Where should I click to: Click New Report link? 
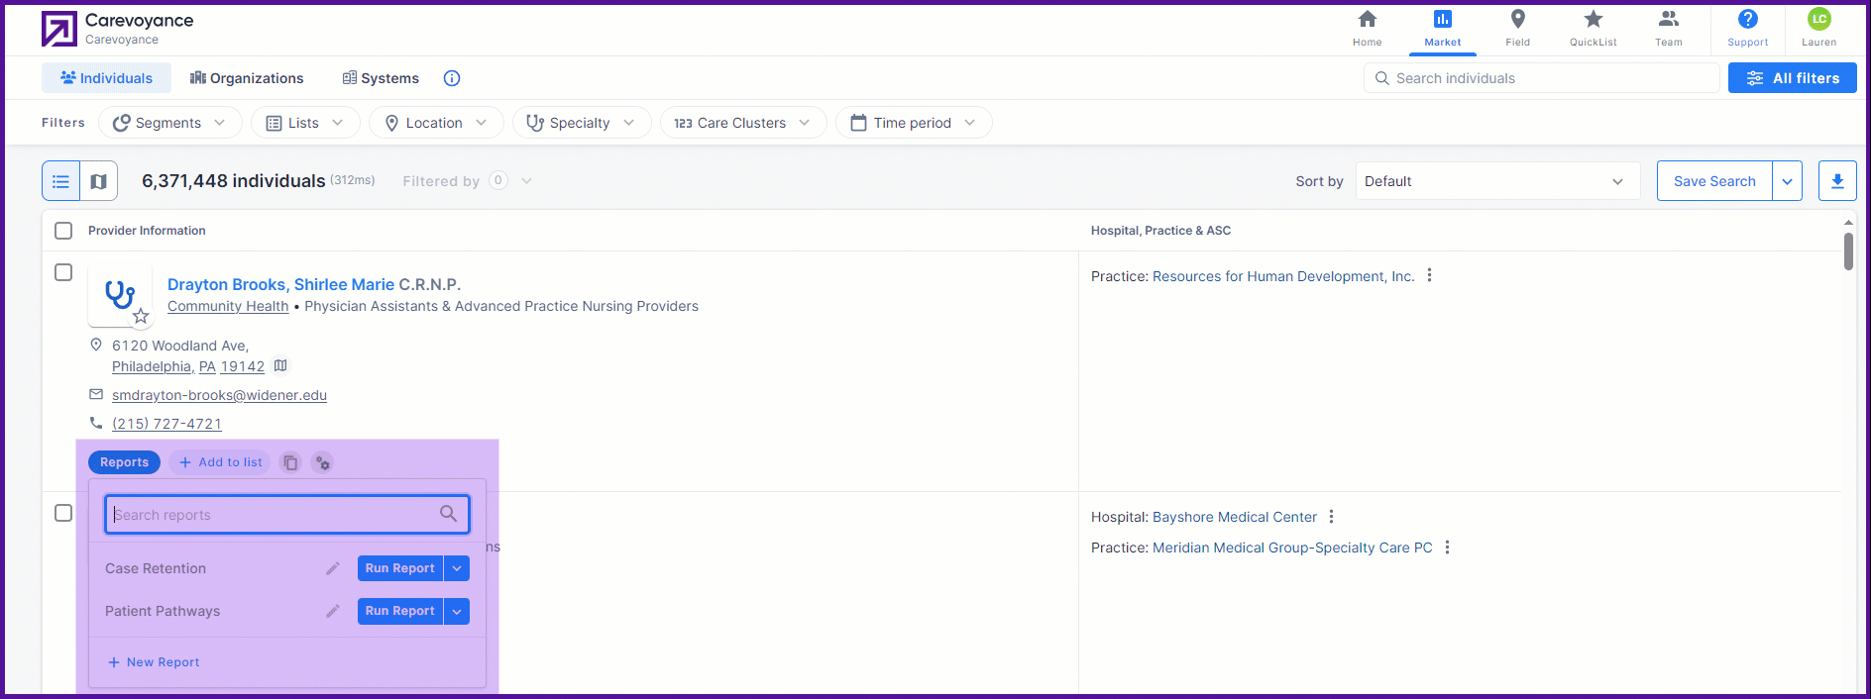coord(154,662)
